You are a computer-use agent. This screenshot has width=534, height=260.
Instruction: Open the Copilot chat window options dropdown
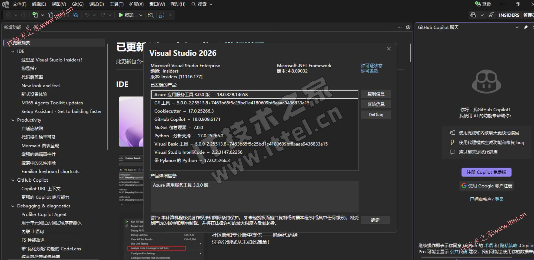pyautogui.click(x=517, y=27)
